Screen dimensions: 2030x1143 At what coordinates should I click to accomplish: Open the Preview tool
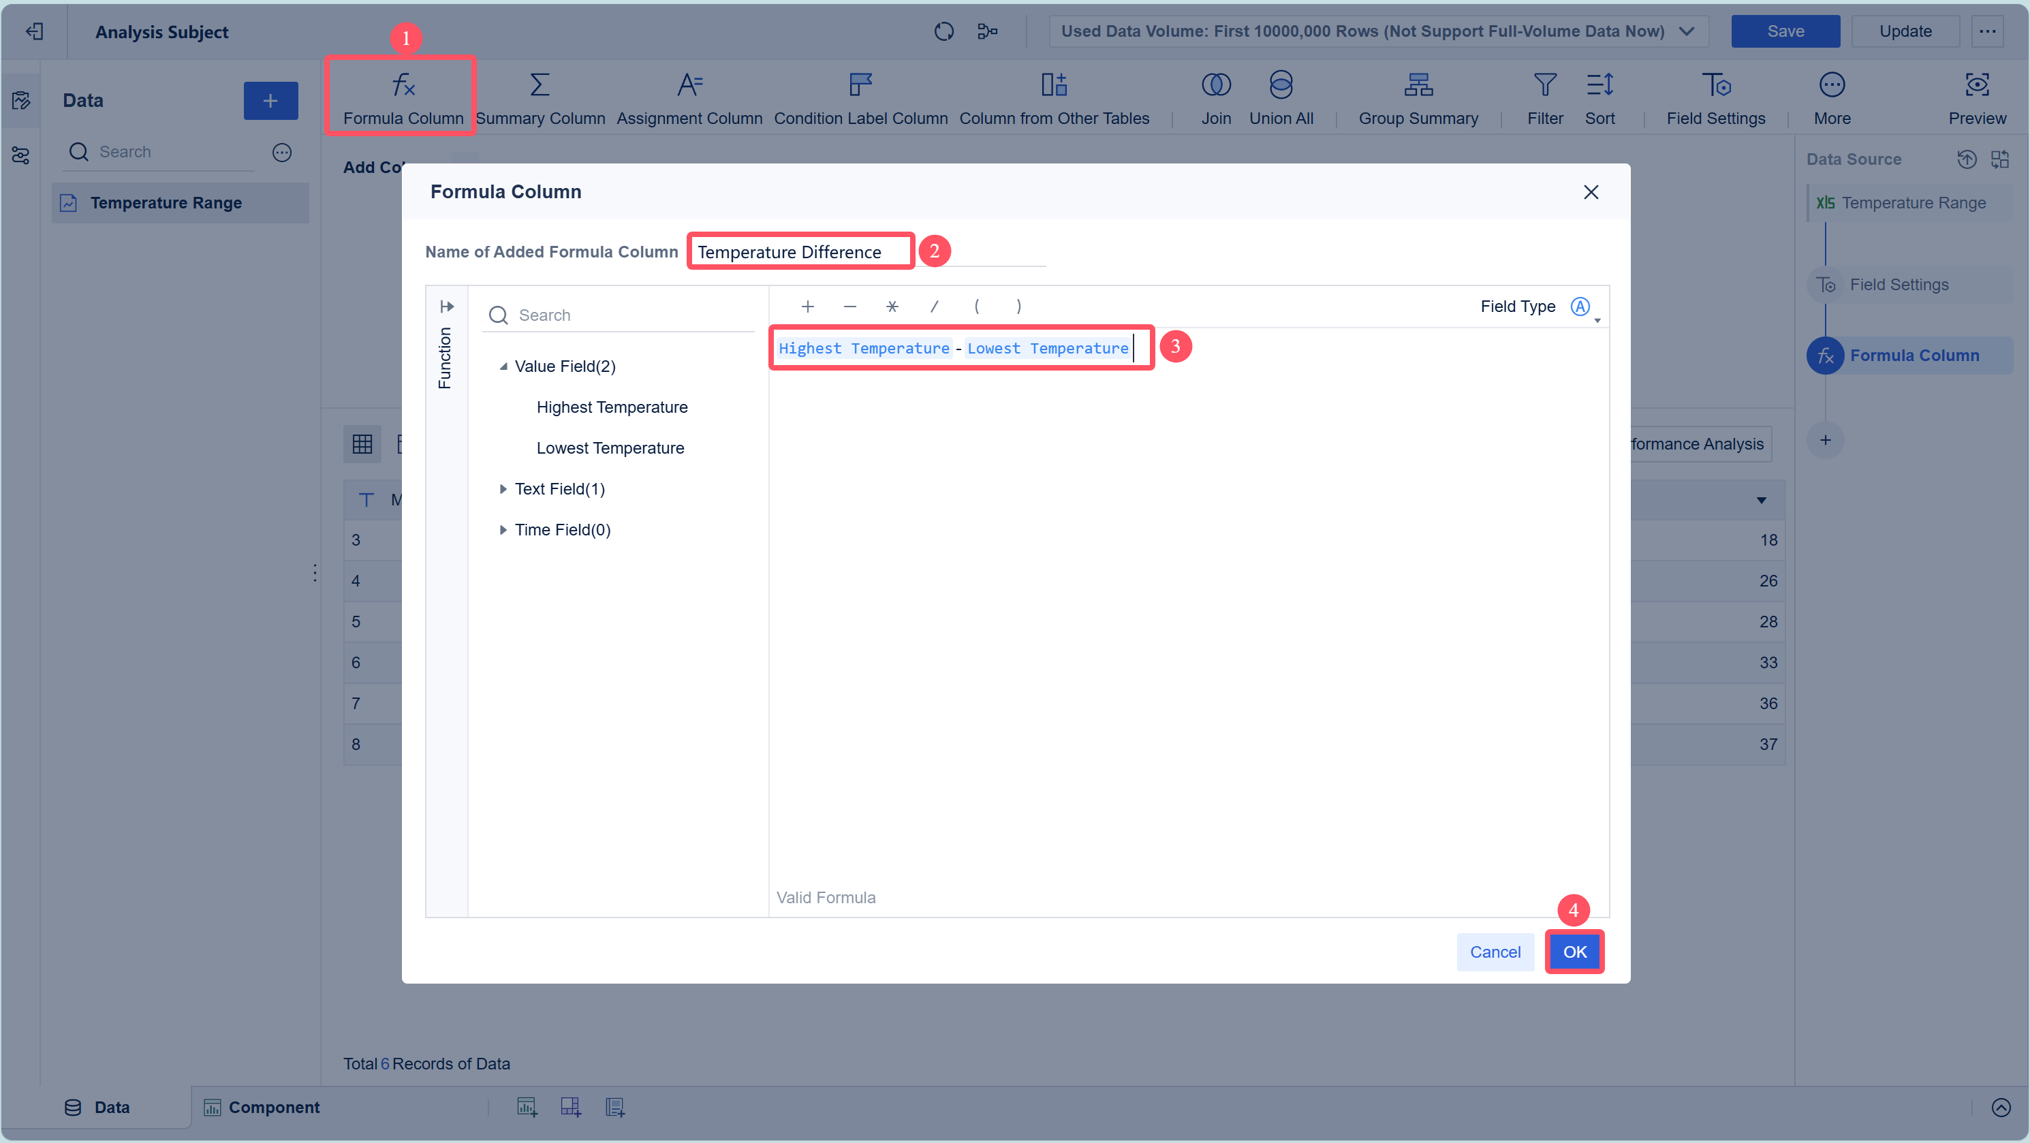click(x=1976, y=97)
